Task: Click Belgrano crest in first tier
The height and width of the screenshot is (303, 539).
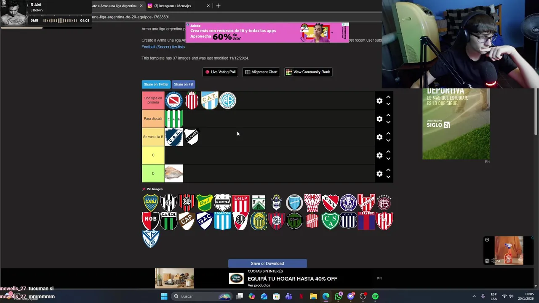Action: [228, 101]
